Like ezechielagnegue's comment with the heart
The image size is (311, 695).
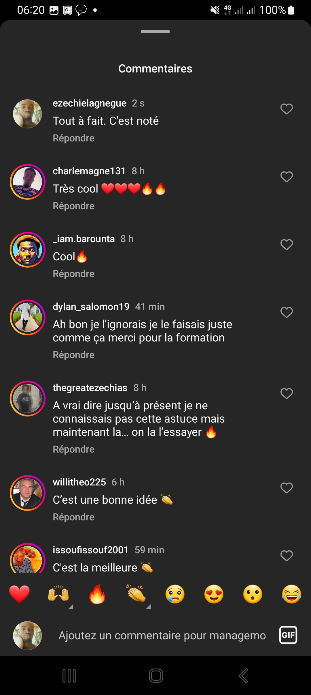tap(287, 109)
